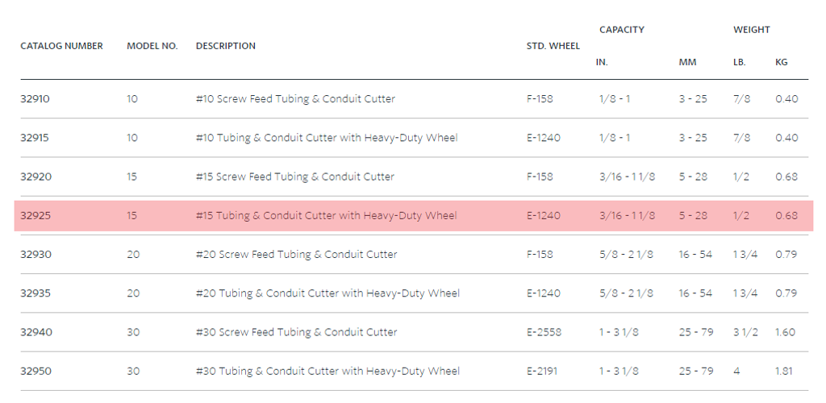The image size is (826, 403).
Task: Select #20 Screw Feed Tubing & Conduit Cutter
Action: [297, 255]
